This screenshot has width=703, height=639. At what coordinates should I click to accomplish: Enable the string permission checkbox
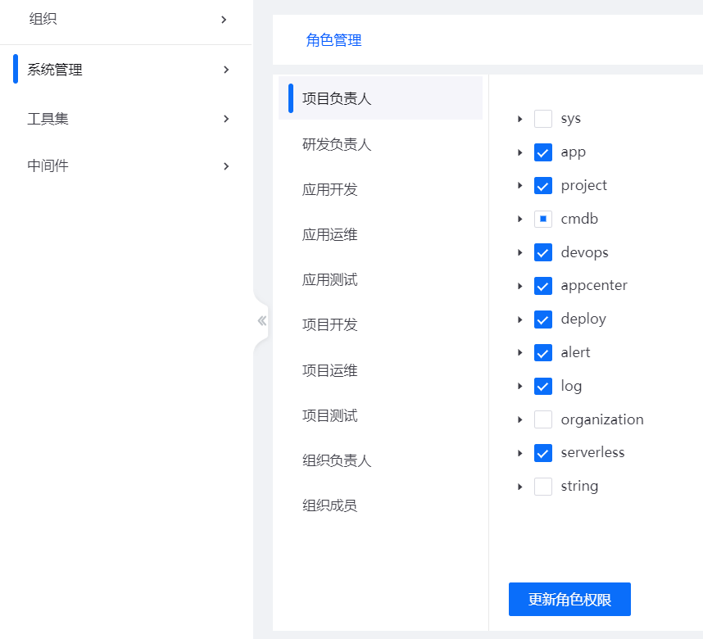click(543, 487)
